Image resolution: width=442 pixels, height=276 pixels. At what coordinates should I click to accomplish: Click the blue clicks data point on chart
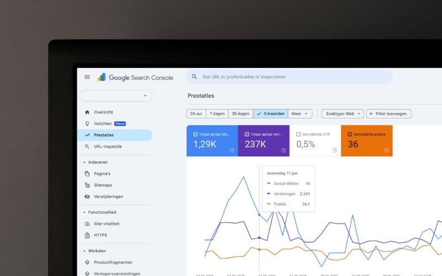(x=259, y=215)
